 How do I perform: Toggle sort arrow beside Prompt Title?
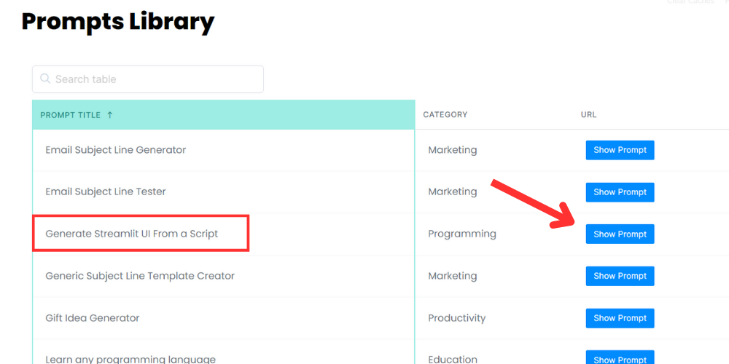(110, 115)
